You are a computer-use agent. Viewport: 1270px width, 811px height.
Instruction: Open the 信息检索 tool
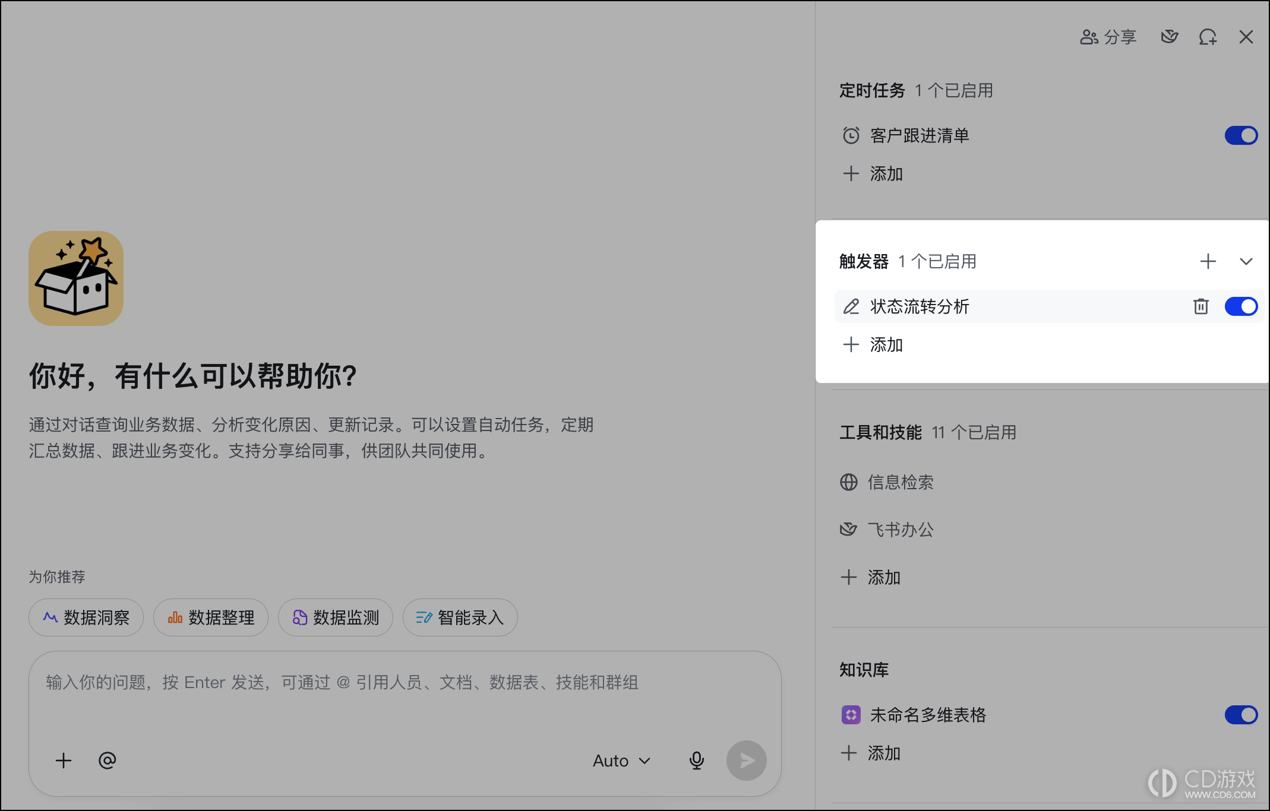(887, 482)
